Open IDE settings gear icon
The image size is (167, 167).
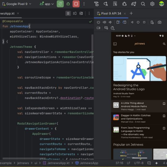point(152,4)
